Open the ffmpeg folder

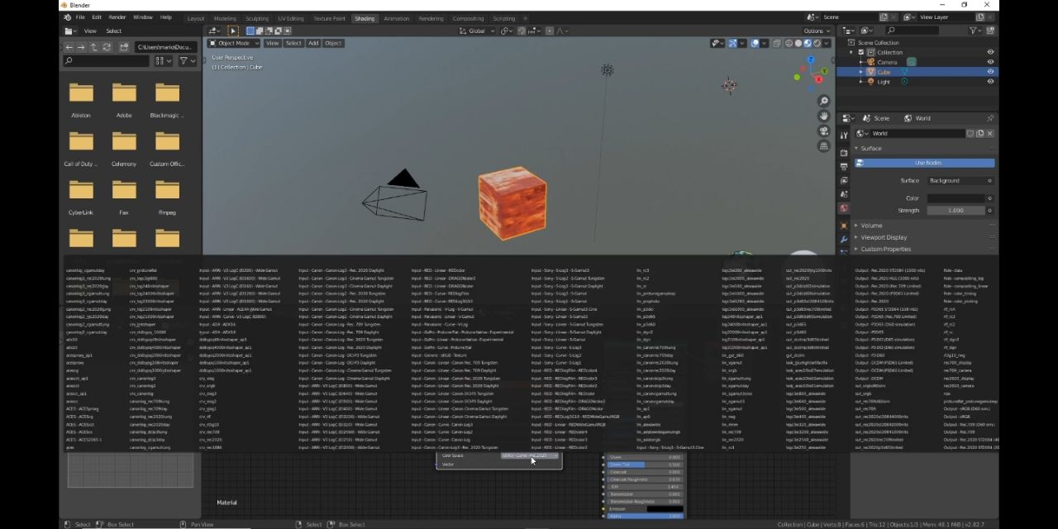pos(167,198)
